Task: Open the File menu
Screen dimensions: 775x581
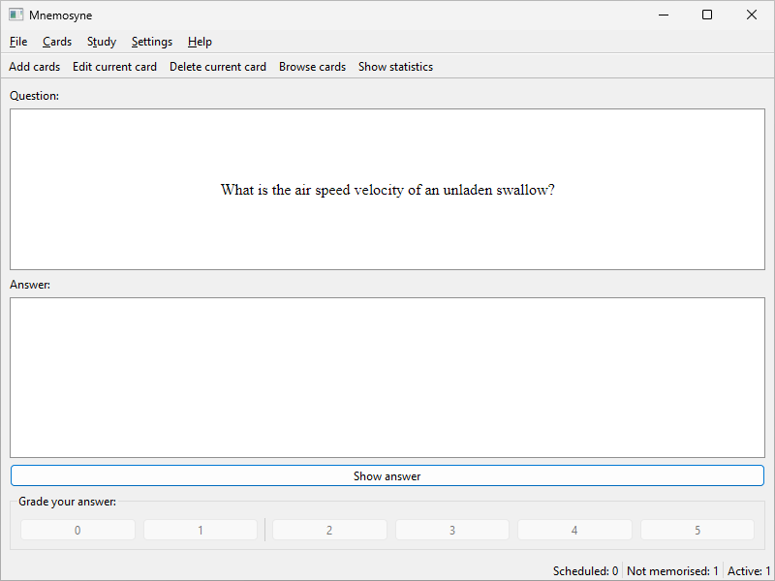Action: coord(18,42)
